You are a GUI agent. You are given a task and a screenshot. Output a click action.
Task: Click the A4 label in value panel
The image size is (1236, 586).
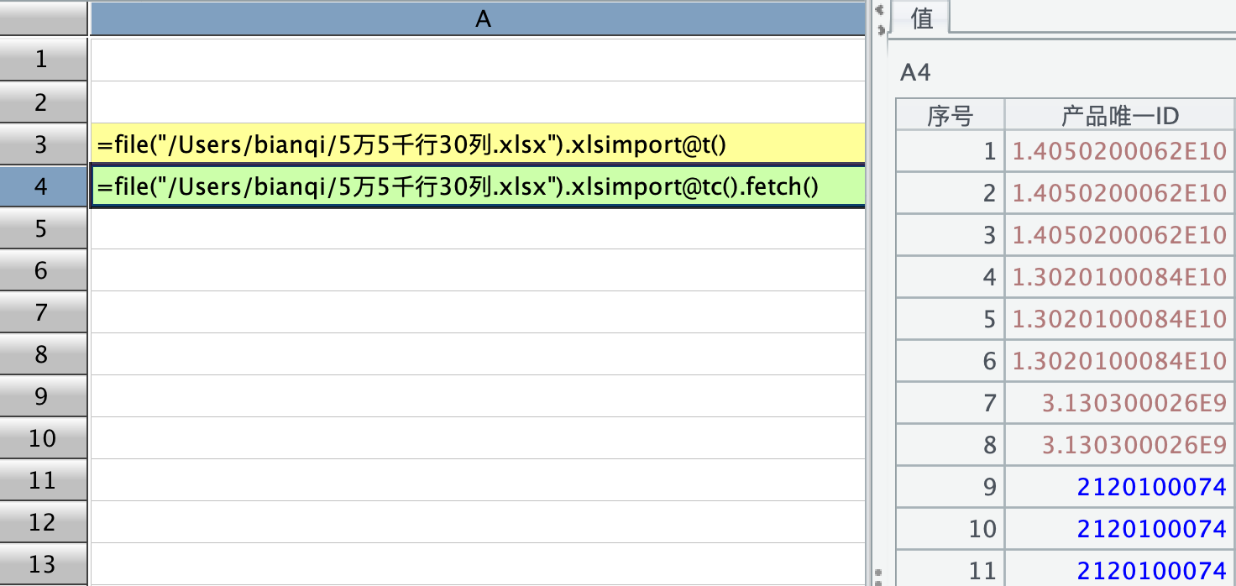[x=915, y=73]
